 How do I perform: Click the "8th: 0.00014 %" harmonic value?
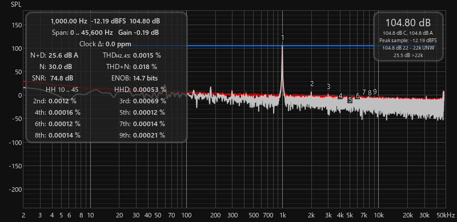tap(58, 135)
